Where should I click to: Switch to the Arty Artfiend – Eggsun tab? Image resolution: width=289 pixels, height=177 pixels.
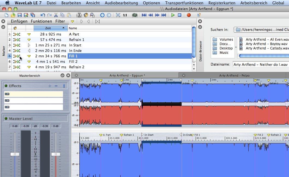click(x=127, y=75)
